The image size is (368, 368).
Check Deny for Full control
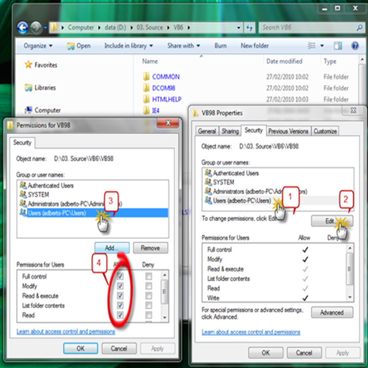[149, 276]
